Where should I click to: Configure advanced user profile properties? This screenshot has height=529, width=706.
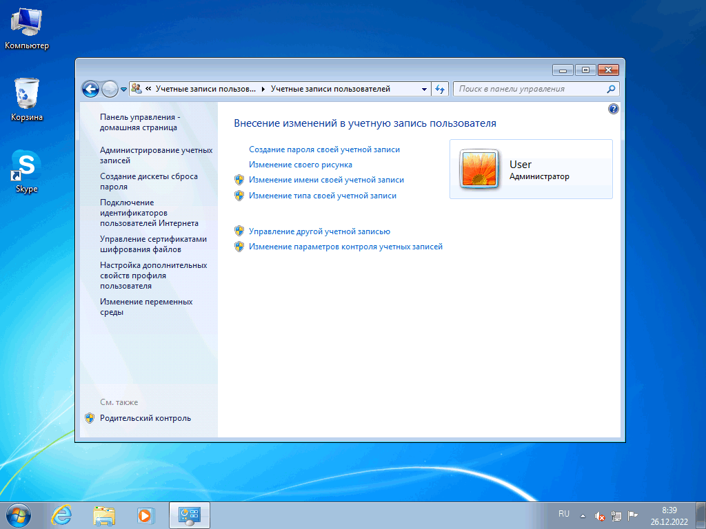coord(153,276)
